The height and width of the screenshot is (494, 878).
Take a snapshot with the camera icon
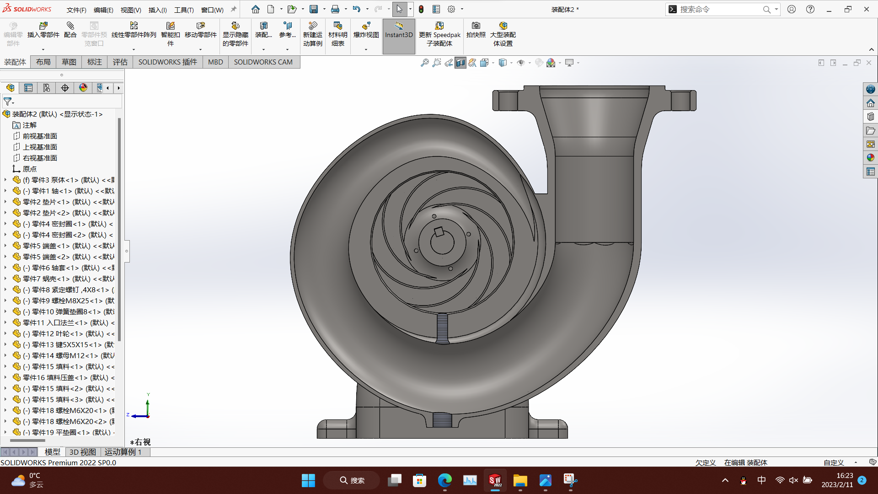pyautogui.click(x=476, y=30)
